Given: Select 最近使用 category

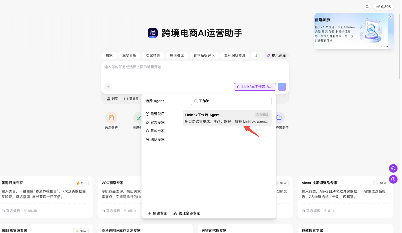Looking at the screenshot, I should point(155,114).
